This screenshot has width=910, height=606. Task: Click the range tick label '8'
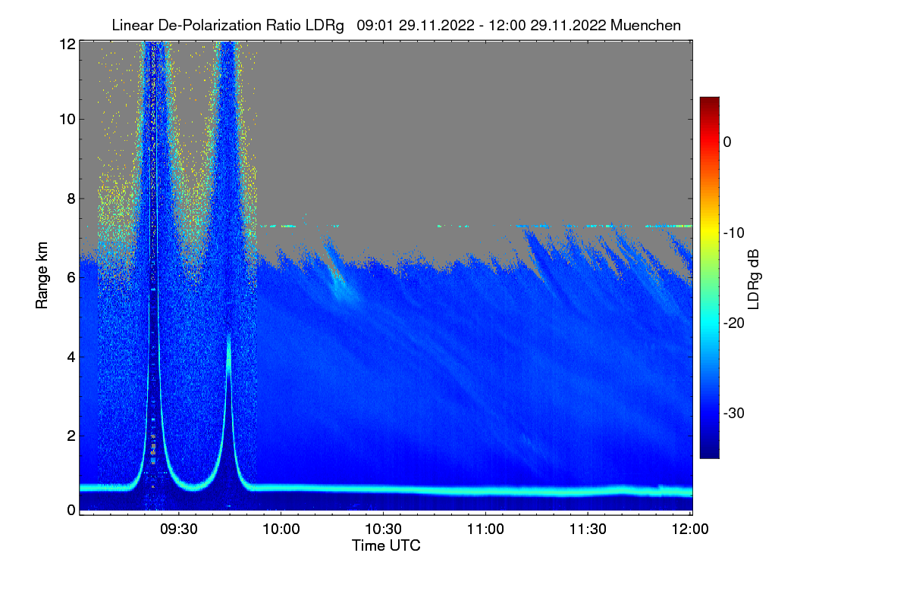coord(71,198)
